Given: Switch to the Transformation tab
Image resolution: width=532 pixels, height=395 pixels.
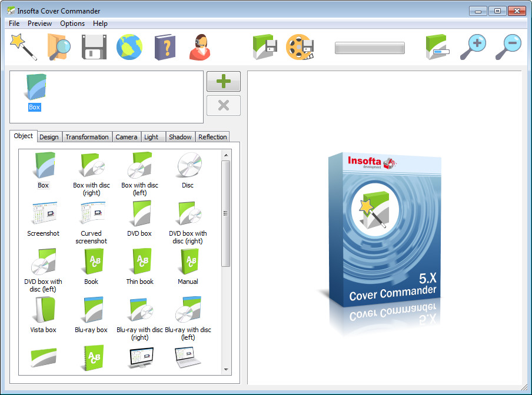Looking at the screenshot, I should point(87,137).
